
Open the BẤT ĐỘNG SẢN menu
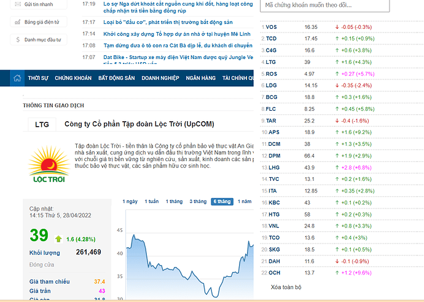pos(117,78)
